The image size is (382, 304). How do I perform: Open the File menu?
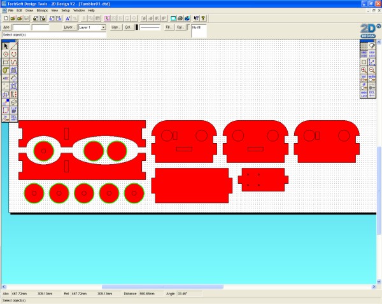(x=11, y=10)
